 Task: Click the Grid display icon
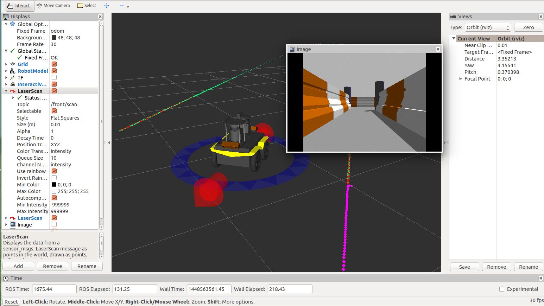(13, 64)
